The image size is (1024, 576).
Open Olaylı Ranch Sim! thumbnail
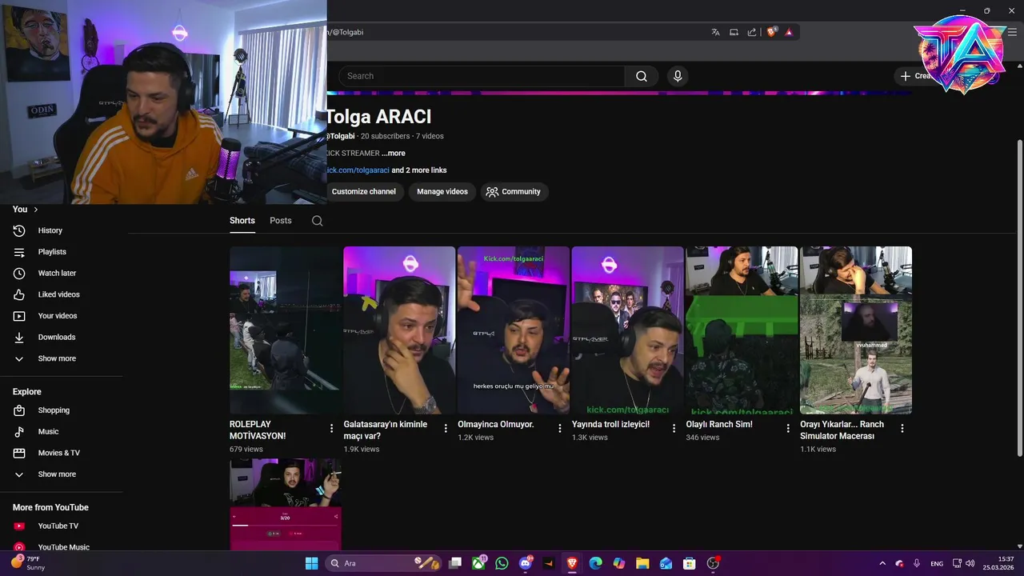[742, 330]
